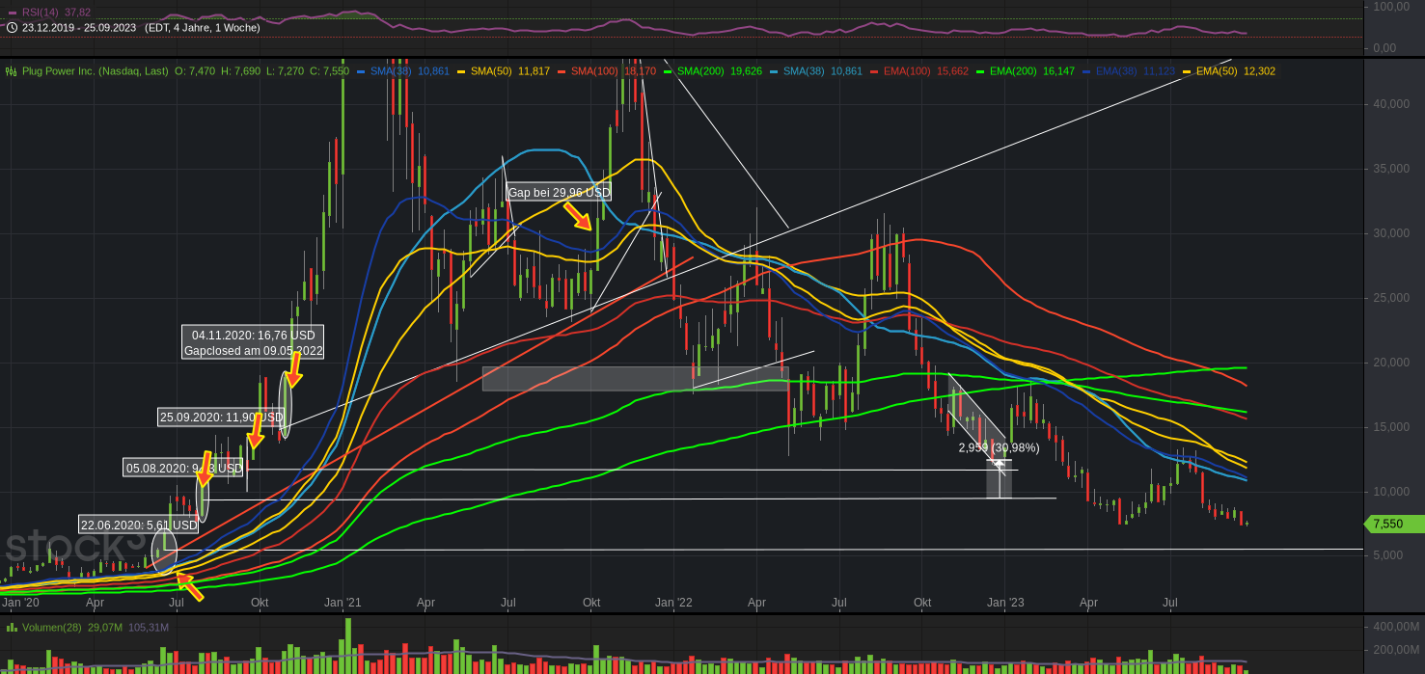This screenshot has height=674, width=1425.
Task: Select the RSI(14) indicator label
Action: (x=41, y=12)
